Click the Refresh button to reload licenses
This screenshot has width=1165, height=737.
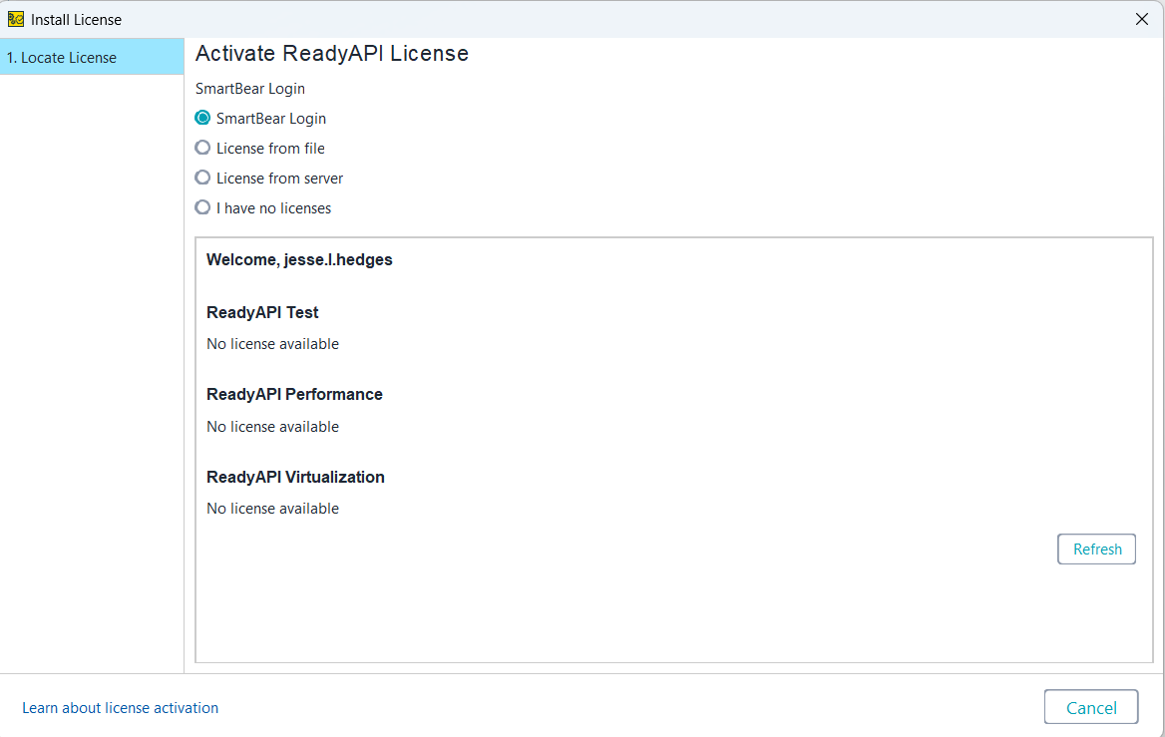click(1096, 549)
